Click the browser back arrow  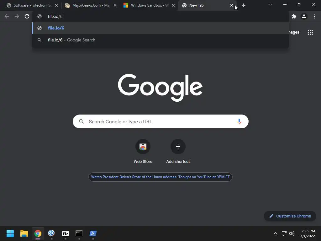tap(7, 16)
